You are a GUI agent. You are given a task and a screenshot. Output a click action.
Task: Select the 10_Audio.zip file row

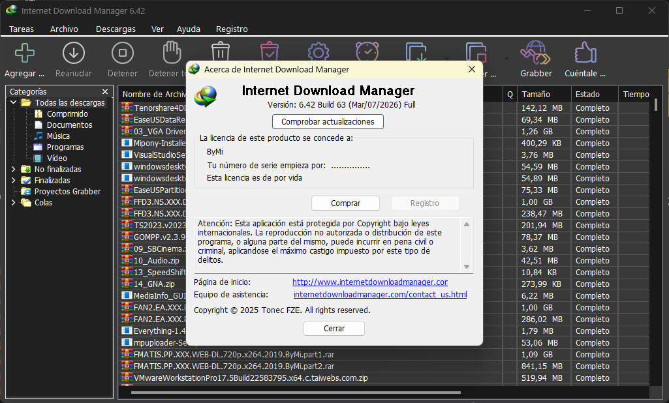(x=153, y=261)
